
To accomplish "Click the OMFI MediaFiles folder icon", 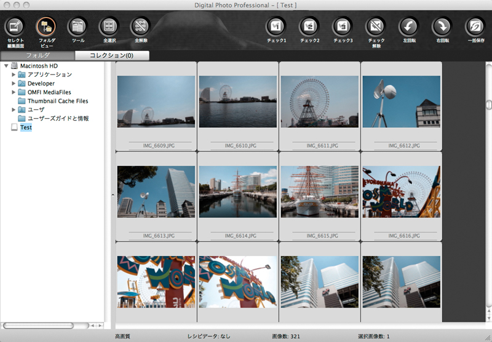I will [x=22, y=92].
